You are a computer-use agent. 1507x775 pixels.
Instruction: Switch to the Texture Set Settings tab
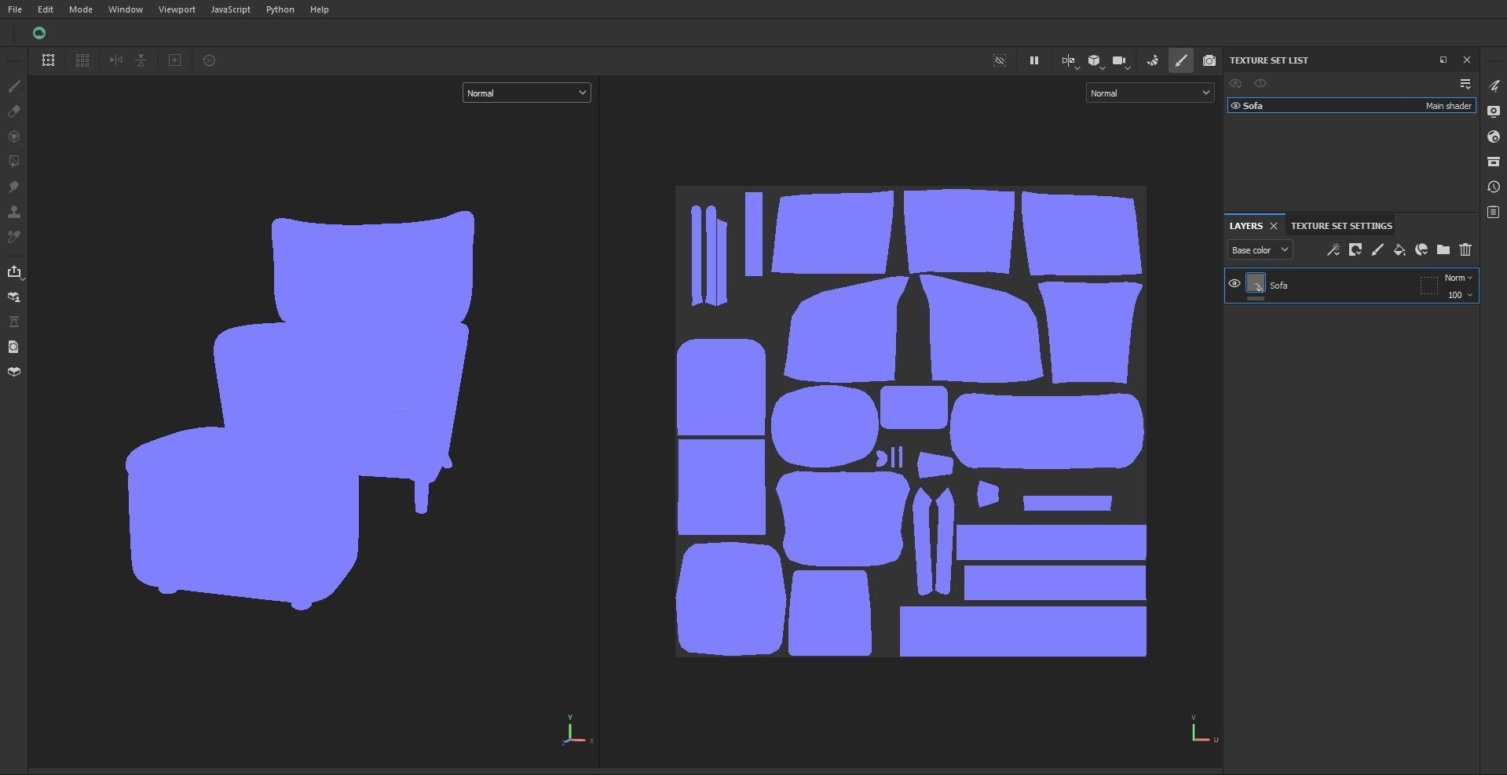tap(1341, 226)
